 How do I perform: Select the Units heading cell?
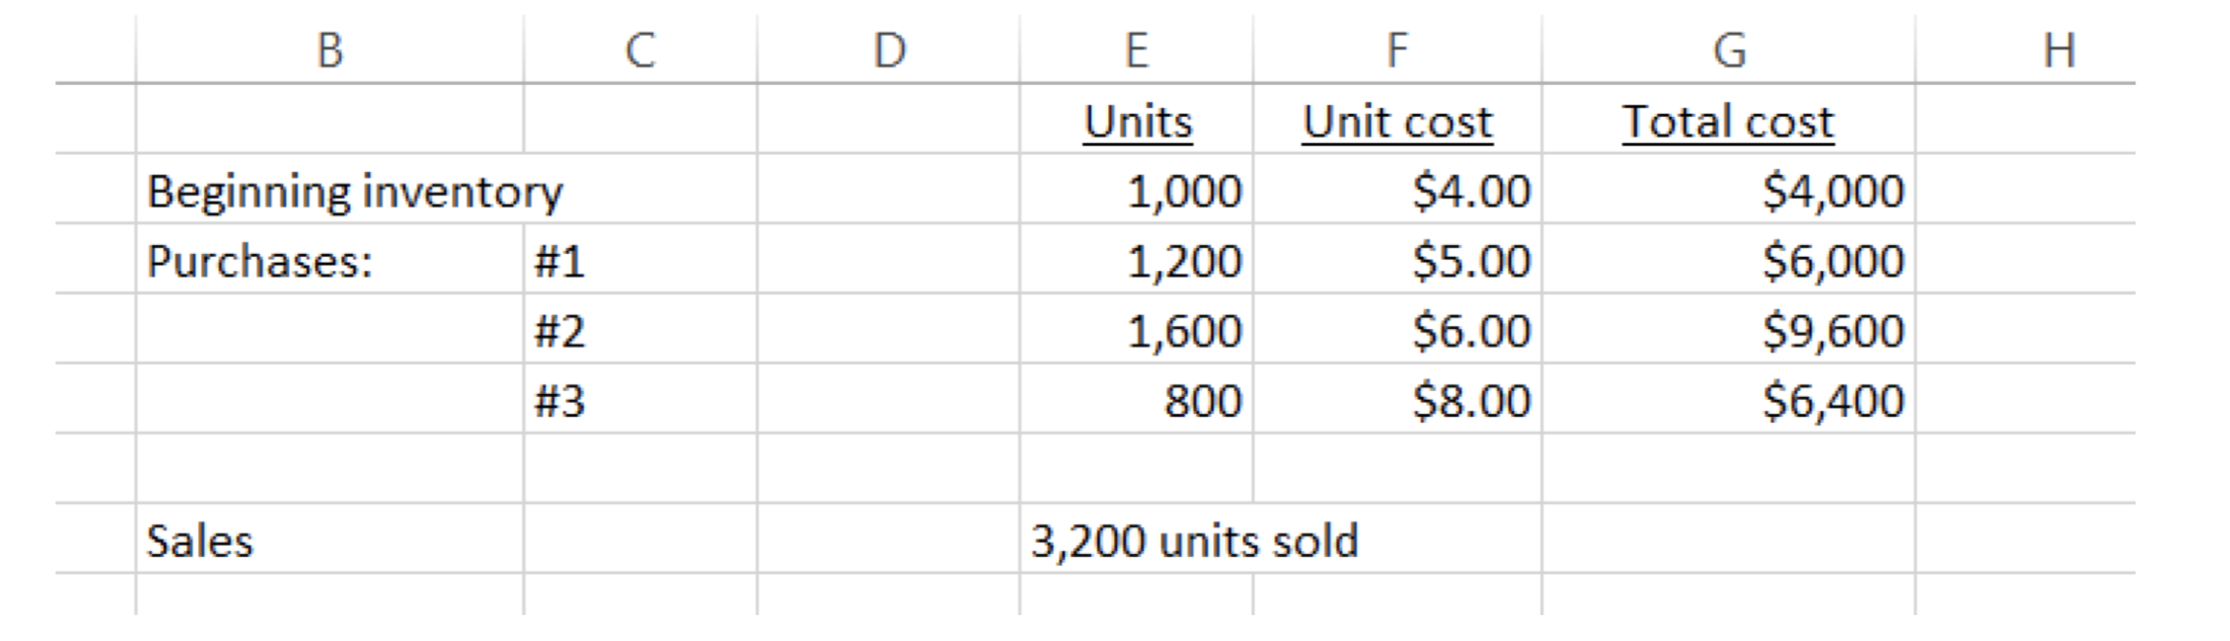[x=1137, y=122]
